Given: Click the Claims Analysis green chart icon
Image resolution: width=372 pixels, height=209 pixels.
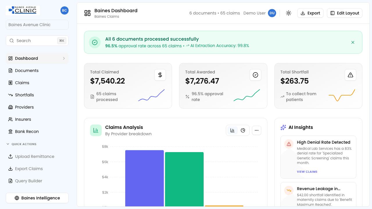Looking at the screenshot, I should point(96,130).
